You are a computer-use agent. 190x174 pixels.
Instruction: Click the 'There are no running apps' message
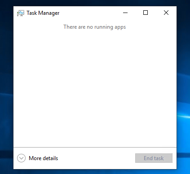tap(95, 27)
